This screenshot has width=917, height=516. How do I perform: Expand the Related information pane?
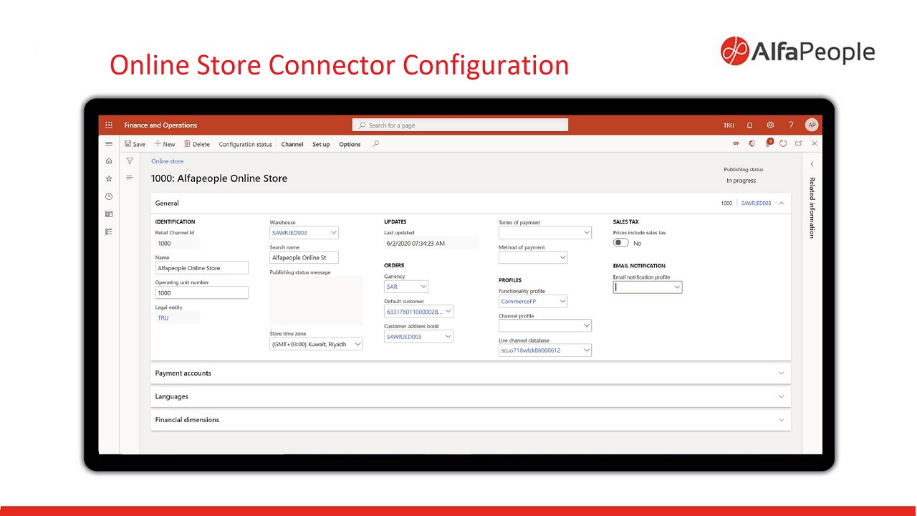pyautogui.click(x=812, y=164)
